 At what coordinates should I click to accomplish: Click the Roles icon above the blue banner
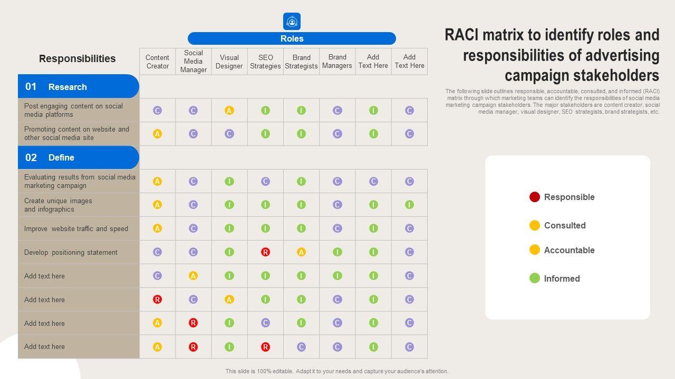292,22
